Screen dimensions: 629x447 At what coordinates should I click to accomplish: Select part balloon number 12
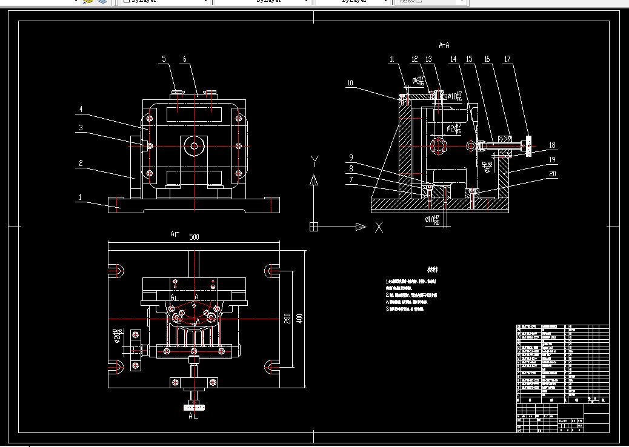point(414,59)
